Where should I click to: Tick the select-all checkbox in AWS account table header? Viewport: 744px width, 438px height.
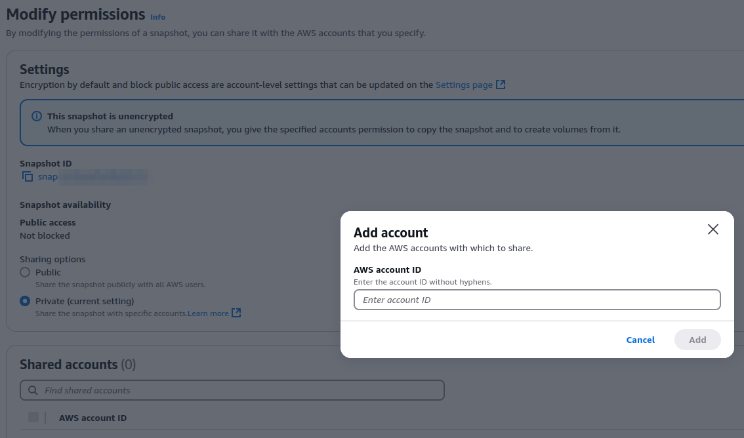[x=33, y=417]
